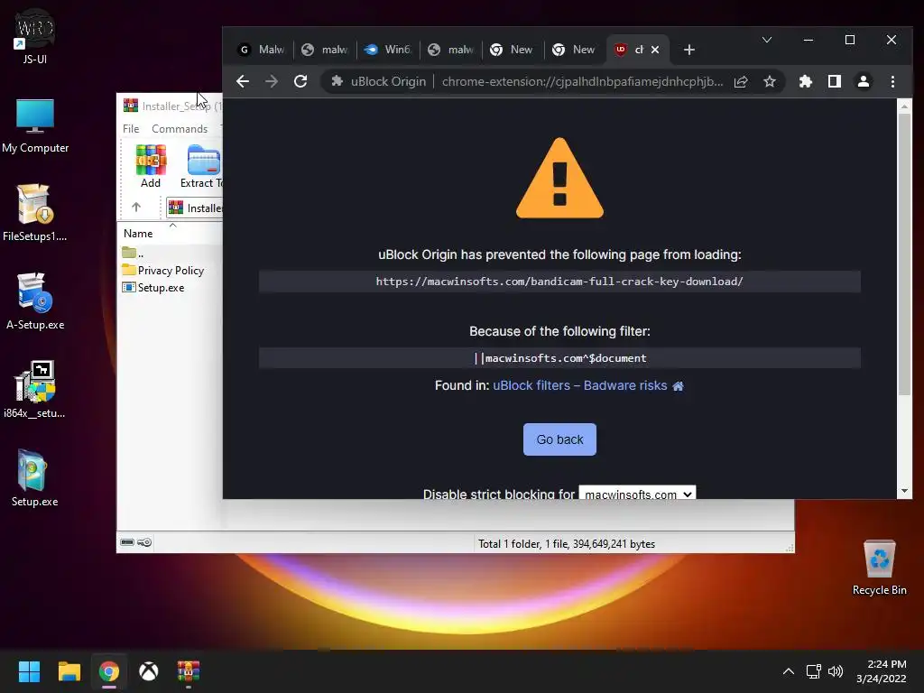This screenshot has height=693, width=924.
Task: Open the JS-UI desktop shortcut
Action: pyautogui.click(x=34, y=36)
